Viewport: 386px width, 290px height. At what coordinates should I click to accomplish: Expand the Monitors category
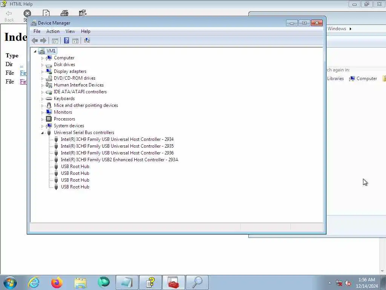[x=42, y=113]
